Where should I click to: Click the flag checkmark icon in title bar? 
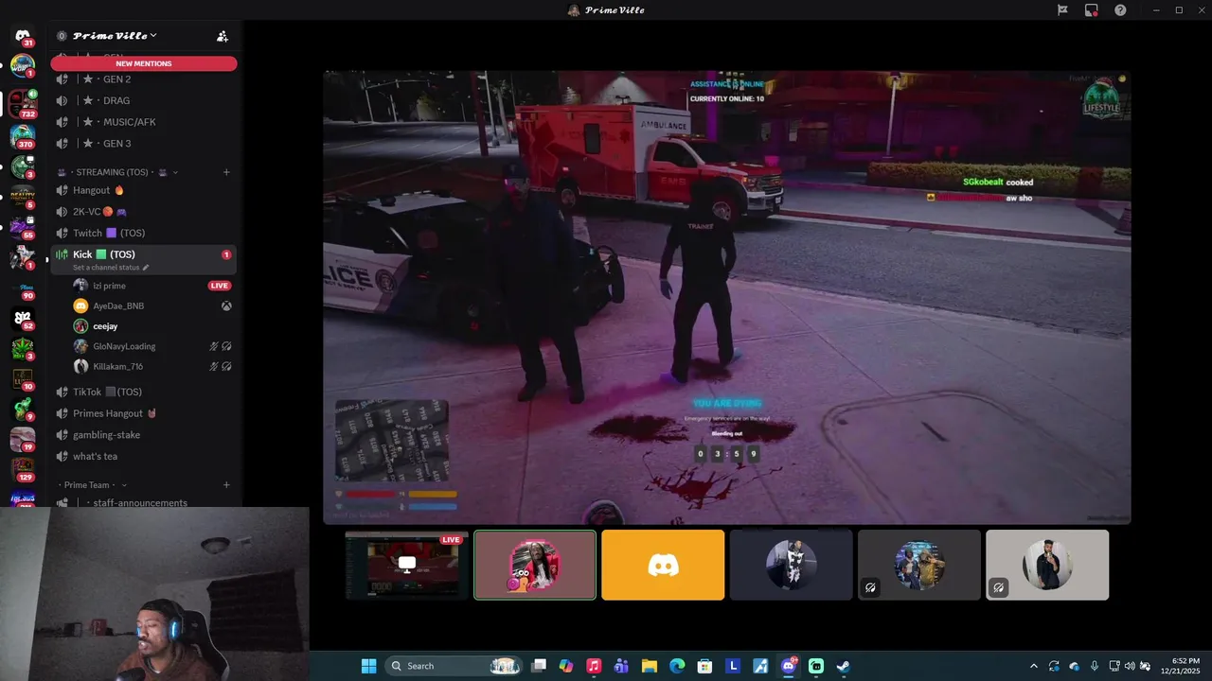[x=1062, y=9]
